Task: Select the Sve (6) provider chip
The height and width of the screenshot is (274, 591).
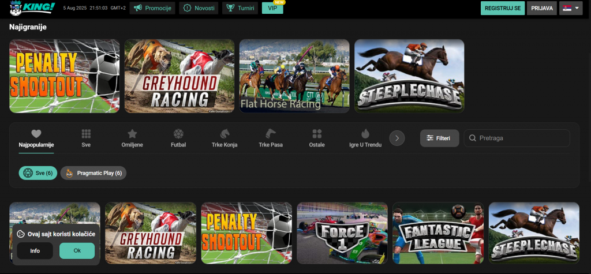Action: click(38, 173)
